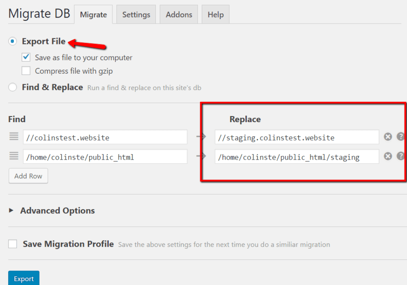Open the Addons tab
407x285 pixels.
click(179, 14)
